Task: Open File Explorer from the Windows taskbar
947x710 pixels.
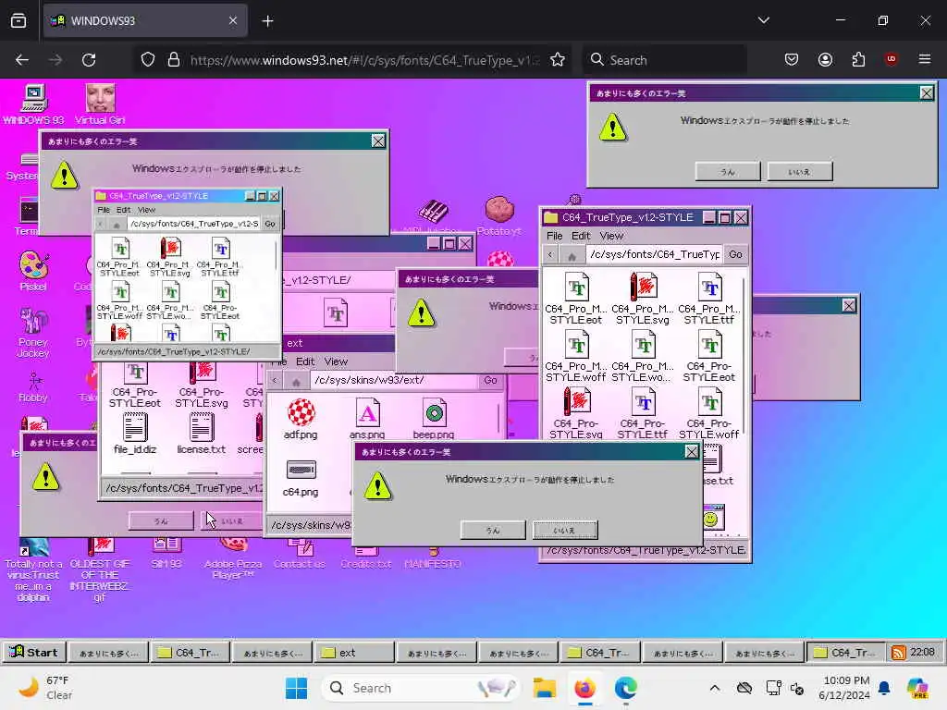Action: [544, 688]
